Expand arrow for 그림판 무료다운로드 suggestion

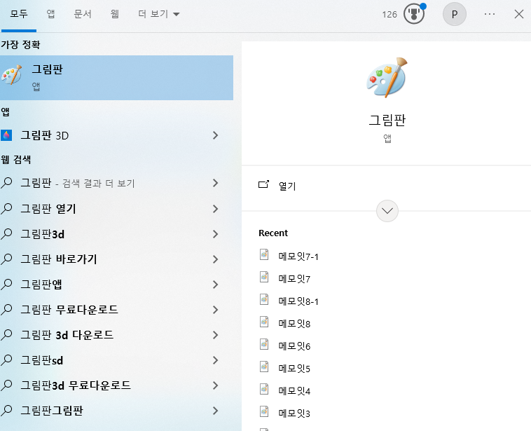pyautogui.click(x=215, y=309)
